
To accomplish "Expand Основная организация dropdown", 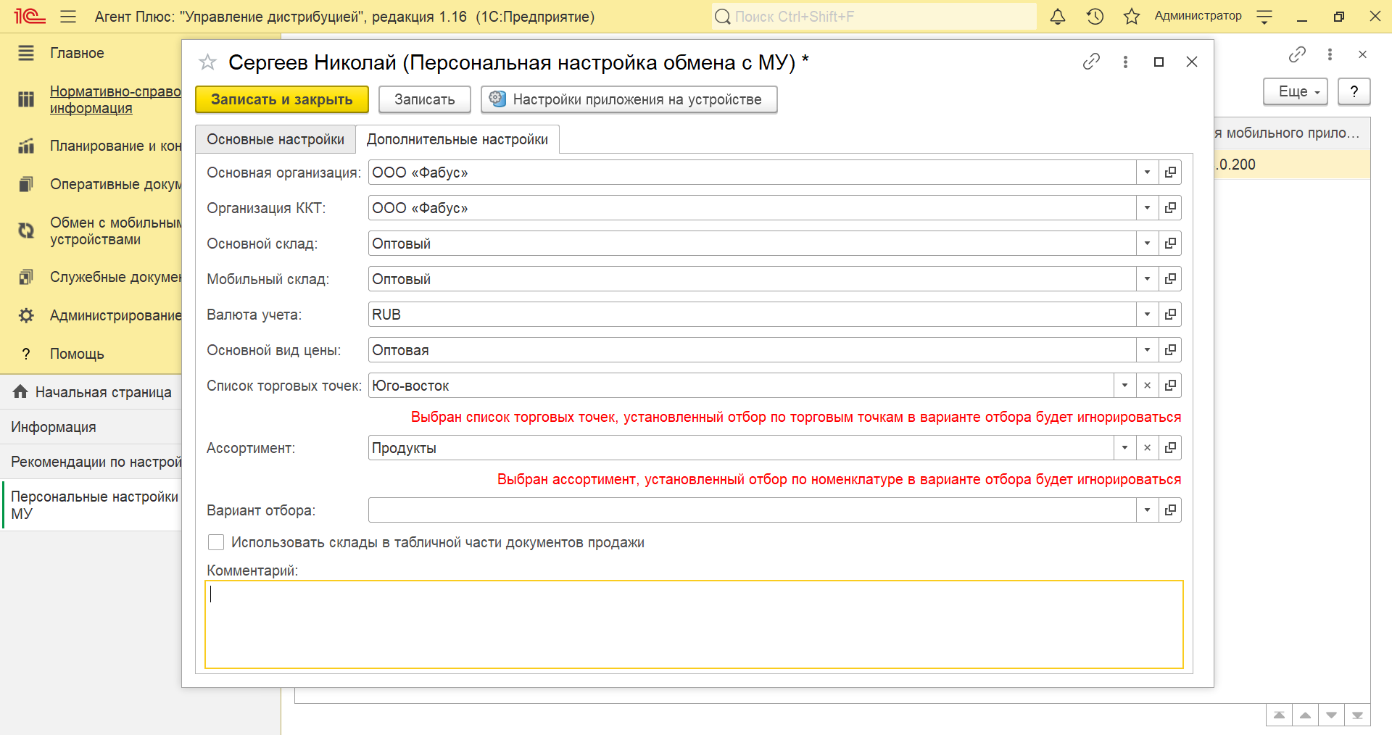I will click(1147, 173).
